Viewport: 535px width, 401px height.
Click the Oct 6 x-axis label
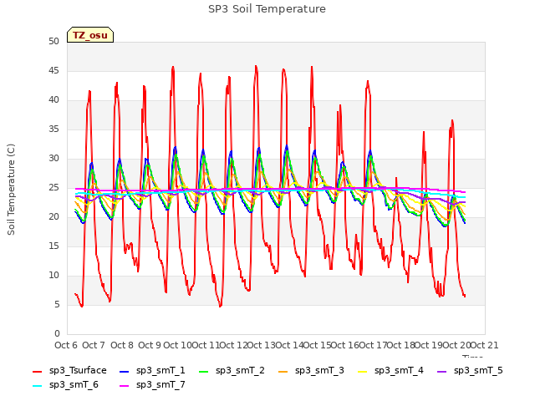click(x=66, y=345)
